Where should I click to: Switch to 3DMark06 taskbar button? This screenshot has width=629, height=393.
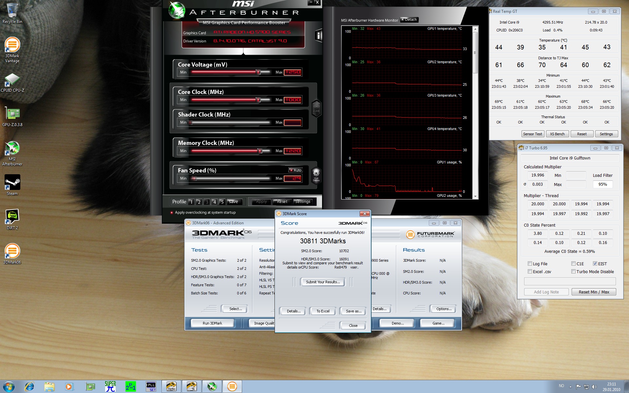click(232, 387)
